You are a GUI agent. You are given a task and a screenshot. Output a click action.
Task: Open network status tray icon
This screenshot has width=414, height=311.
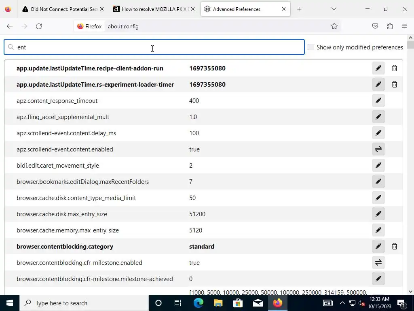352,303
